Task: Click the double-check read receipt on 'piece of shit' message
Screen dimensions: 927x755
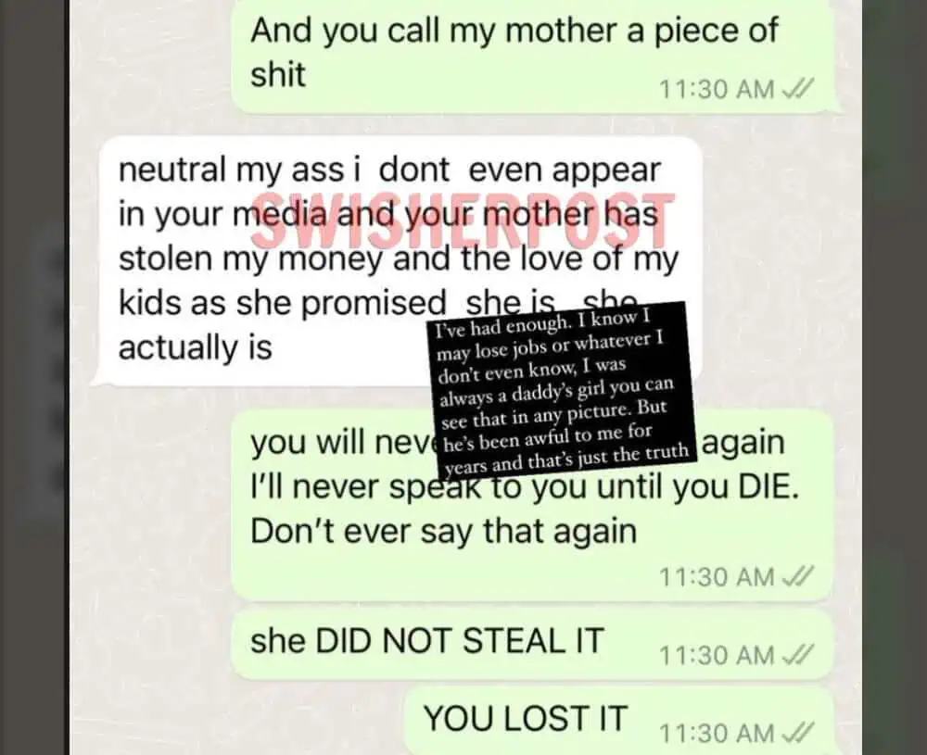Action: (797, 89)
